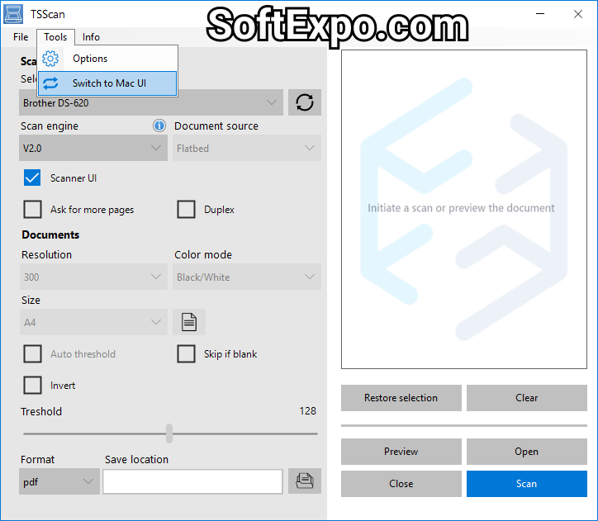
Task: Click the TSScan app icon in title bar
Action: point(13,14)
